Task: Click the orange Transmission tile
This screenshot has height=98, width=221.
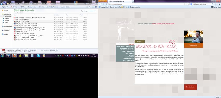Action: [x=193, y=45]
